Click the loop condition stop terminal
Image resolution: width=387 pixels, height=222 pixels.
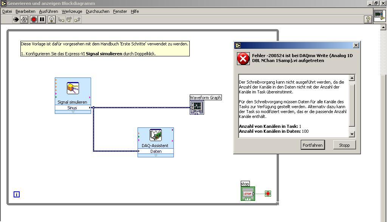coord(268,194)
